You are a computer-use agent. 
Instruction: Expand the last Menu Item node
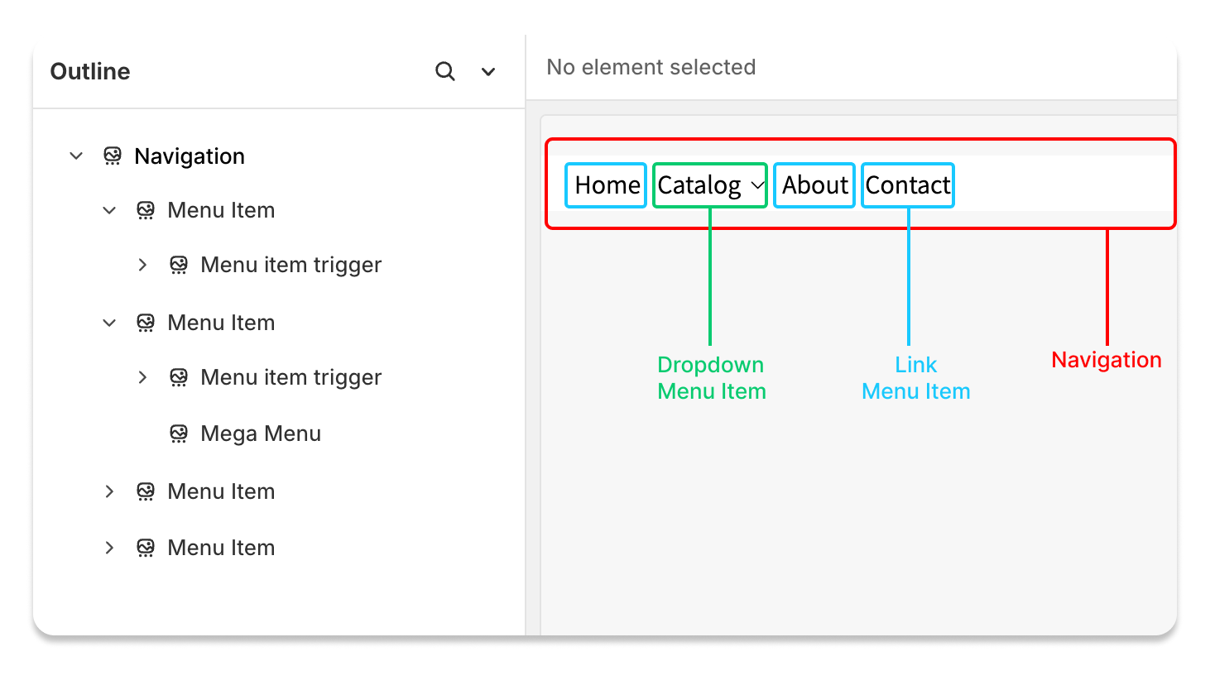109,548
